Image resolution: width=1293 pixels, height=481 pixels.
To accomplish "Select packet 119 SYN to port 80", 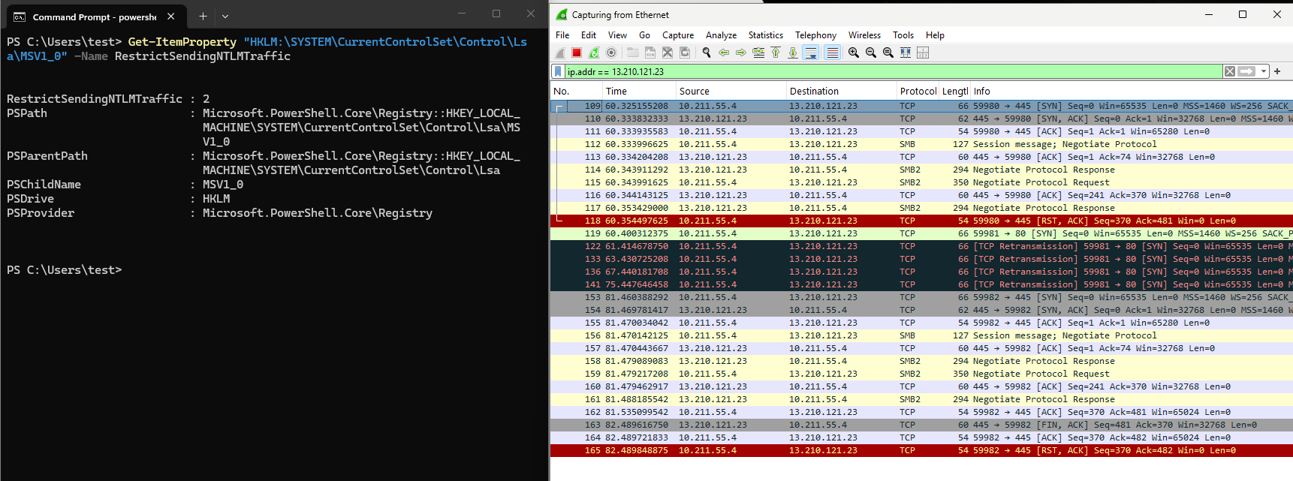I will click(x=921, y=233).
